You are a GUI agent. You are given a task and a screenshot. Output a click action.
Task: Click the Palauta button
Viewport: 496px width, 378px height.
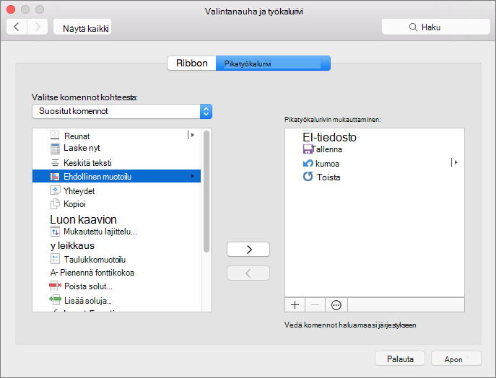click(400, 359)
